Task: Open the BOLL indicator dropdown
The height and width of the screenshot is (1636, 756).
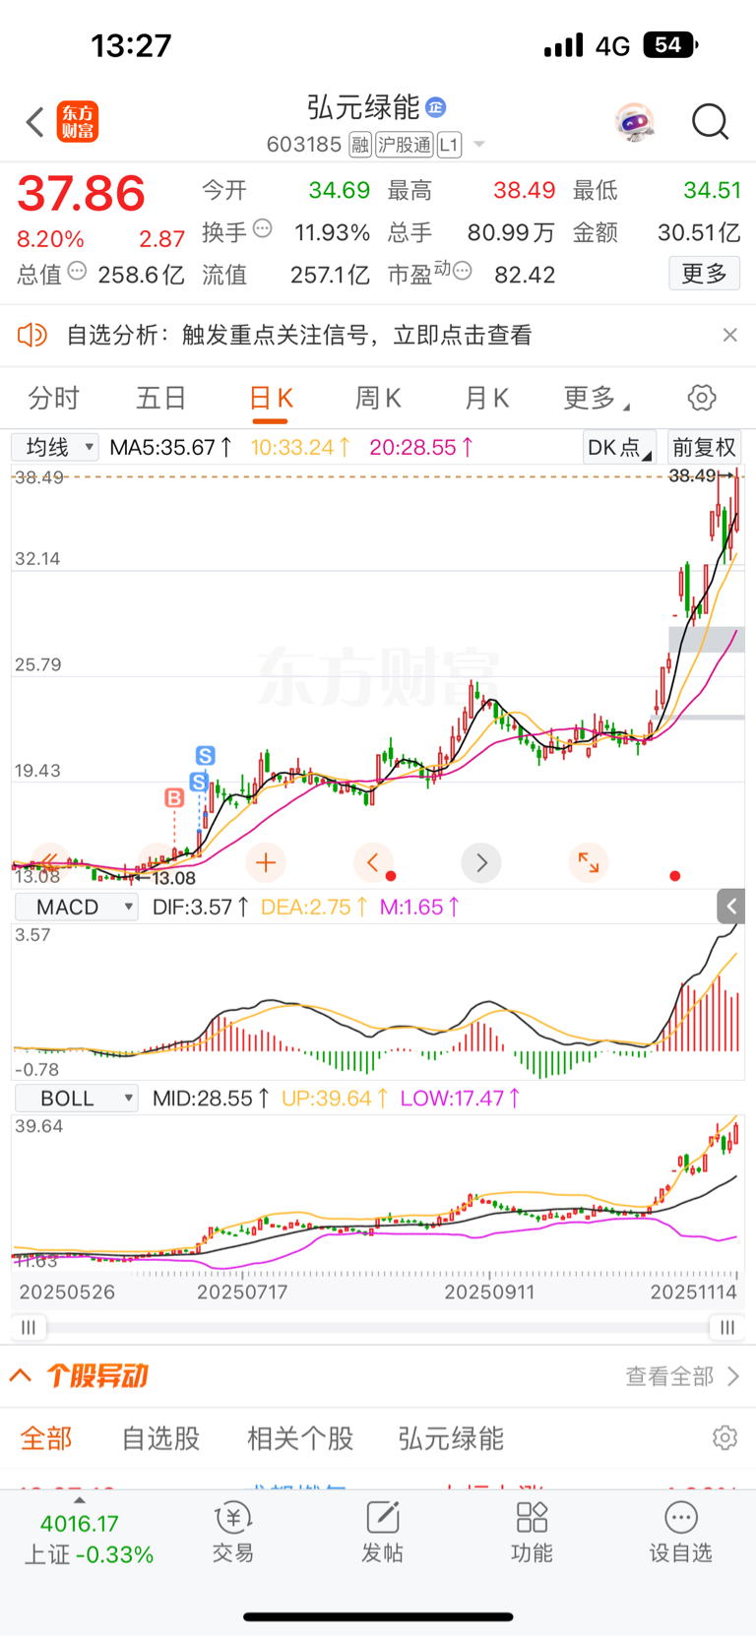Action: point(76,1098)
